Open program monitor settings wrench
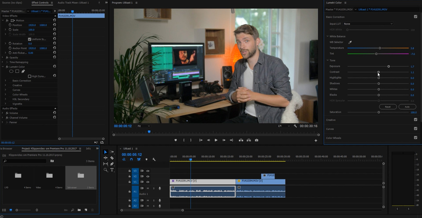The height and width of the screenshot is (218, 422). pyautogui.click(x=295, y=126)
